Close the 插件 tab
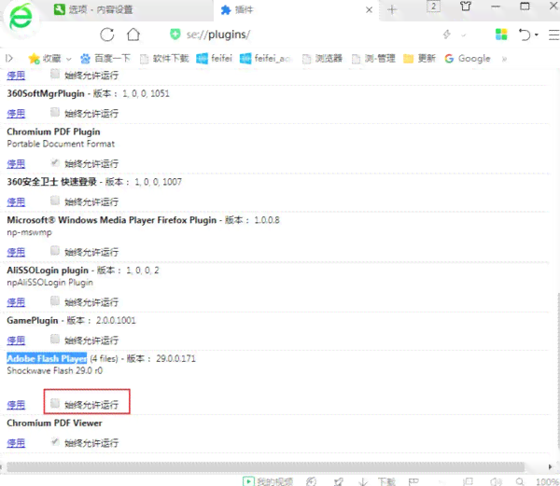This screenshot has width=560, height=486. coord(370,10)
